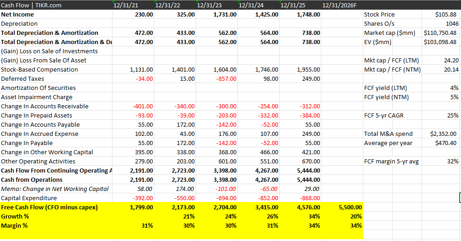Select Change In Accrued Expense value 176.00
The image size is (461, 241).
click(227, 134)
